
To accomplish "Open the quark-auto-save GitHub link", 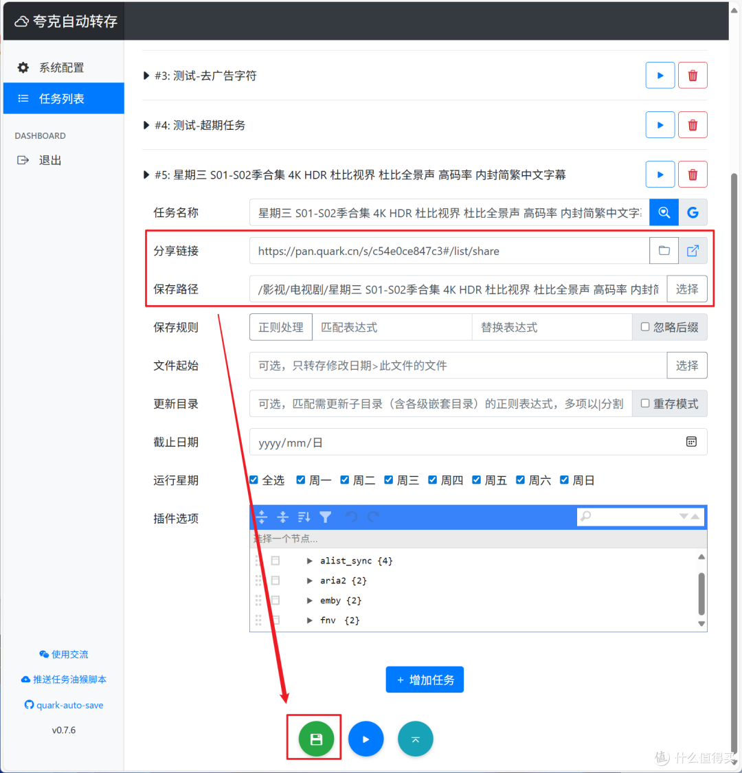I will click(x=64, y=705).
